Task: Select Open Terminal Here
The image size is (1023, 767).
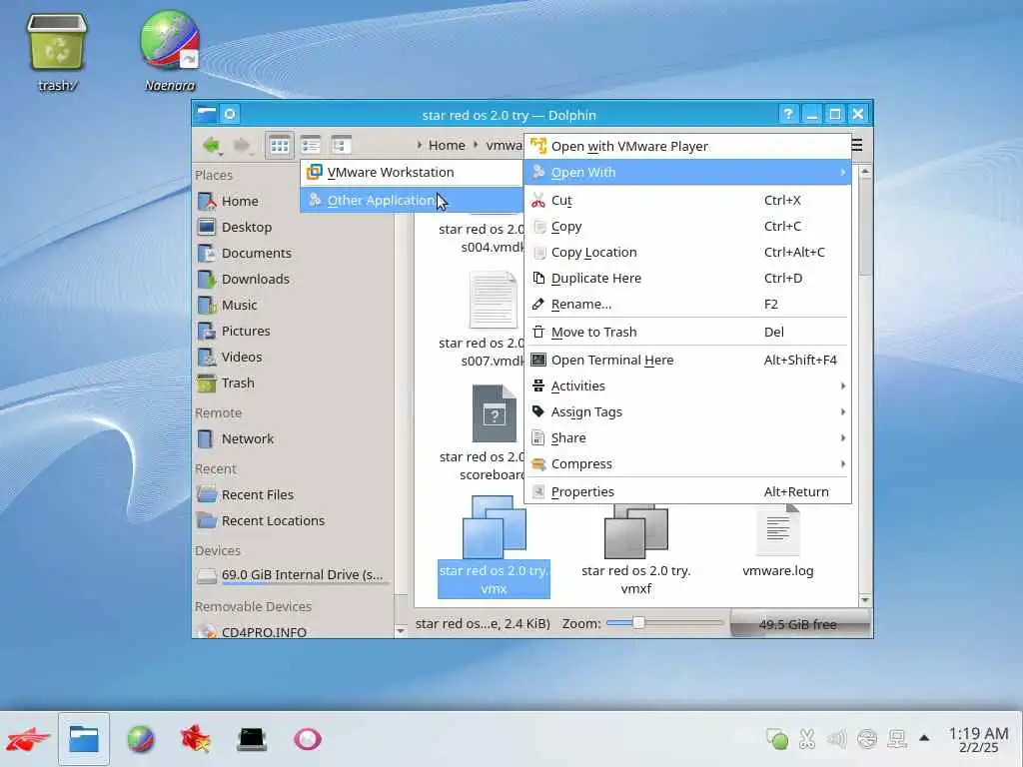Action: (687, 360)
